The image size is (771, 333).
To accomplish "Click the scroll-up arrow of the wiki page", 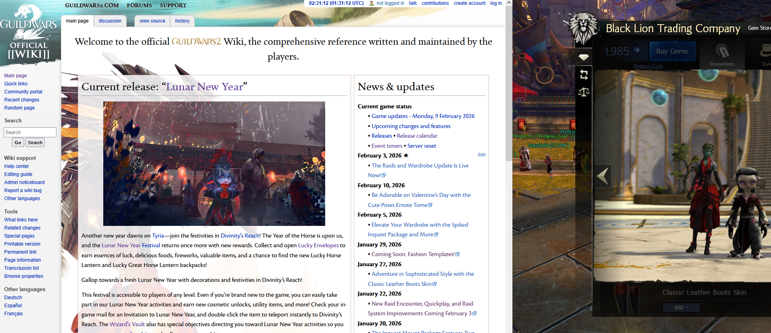I will (509, 3).
